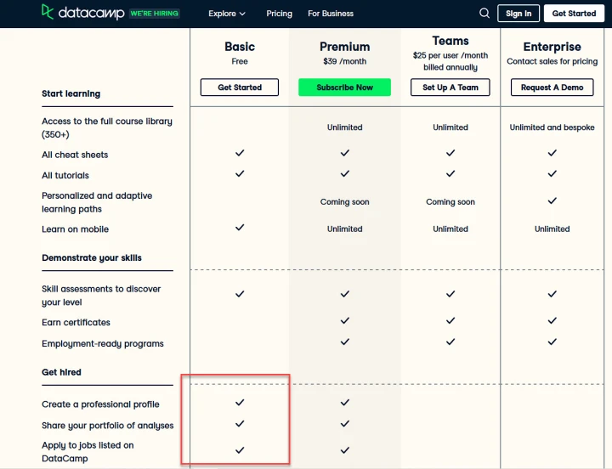Screen dimensions: 612x469
Task: Click Basic checkmark for Learn on mobile
Action: click(x=240, y=228)
